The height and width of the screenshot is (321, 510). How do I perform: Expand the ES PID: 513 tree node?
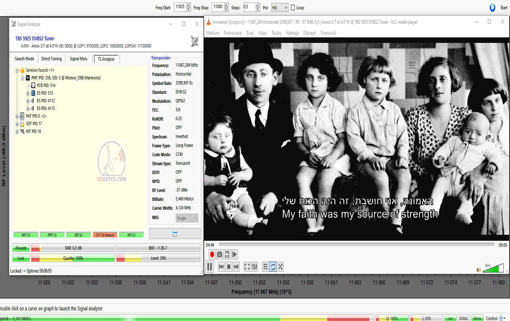pyautogui.click(x=28, y=93)
